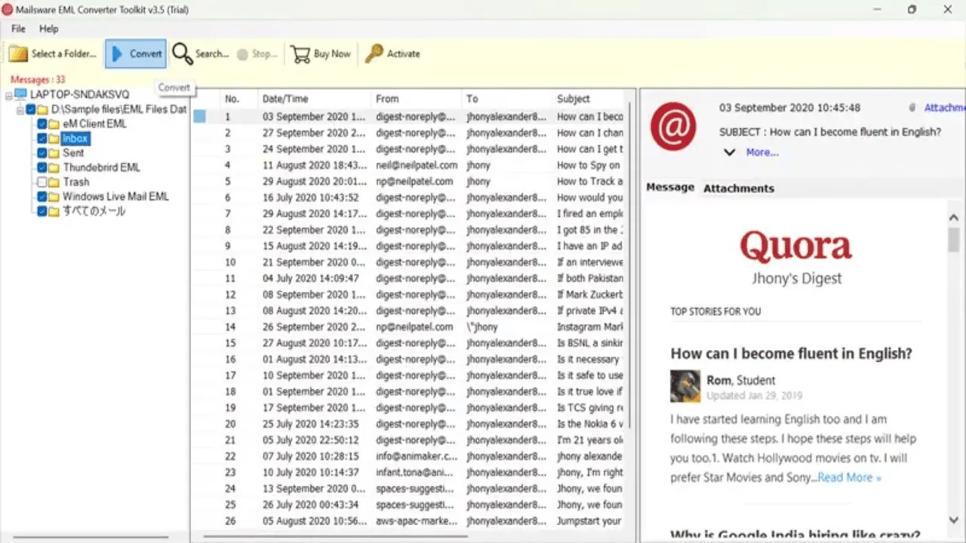The height and width of the screenshot is (543, 966).
Task: Click the Stop toolbar icon
Action: [x=242, y=54]
